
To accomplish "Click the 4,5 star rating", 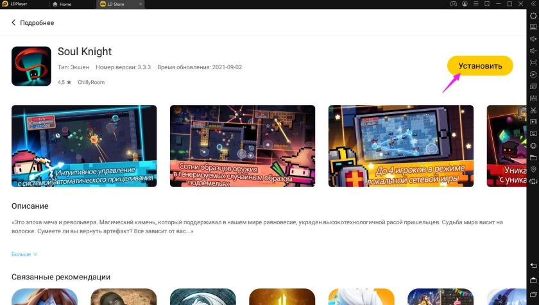I will point(64,82).
